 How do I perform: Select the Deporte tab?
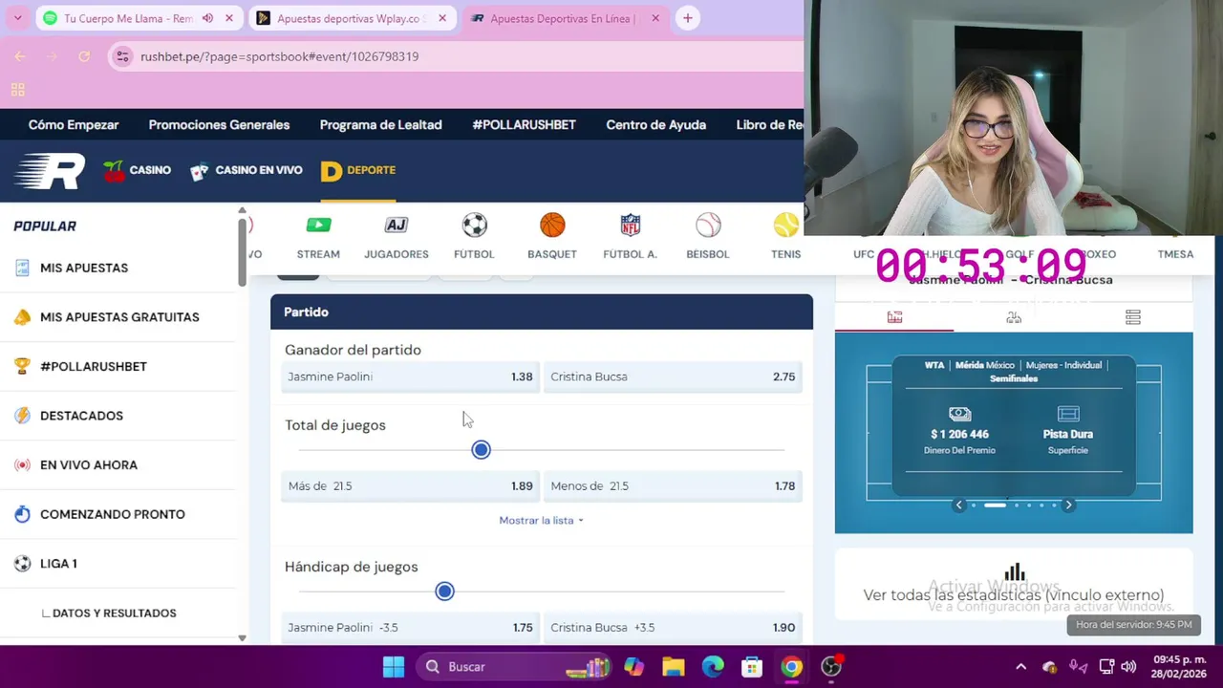358,170
